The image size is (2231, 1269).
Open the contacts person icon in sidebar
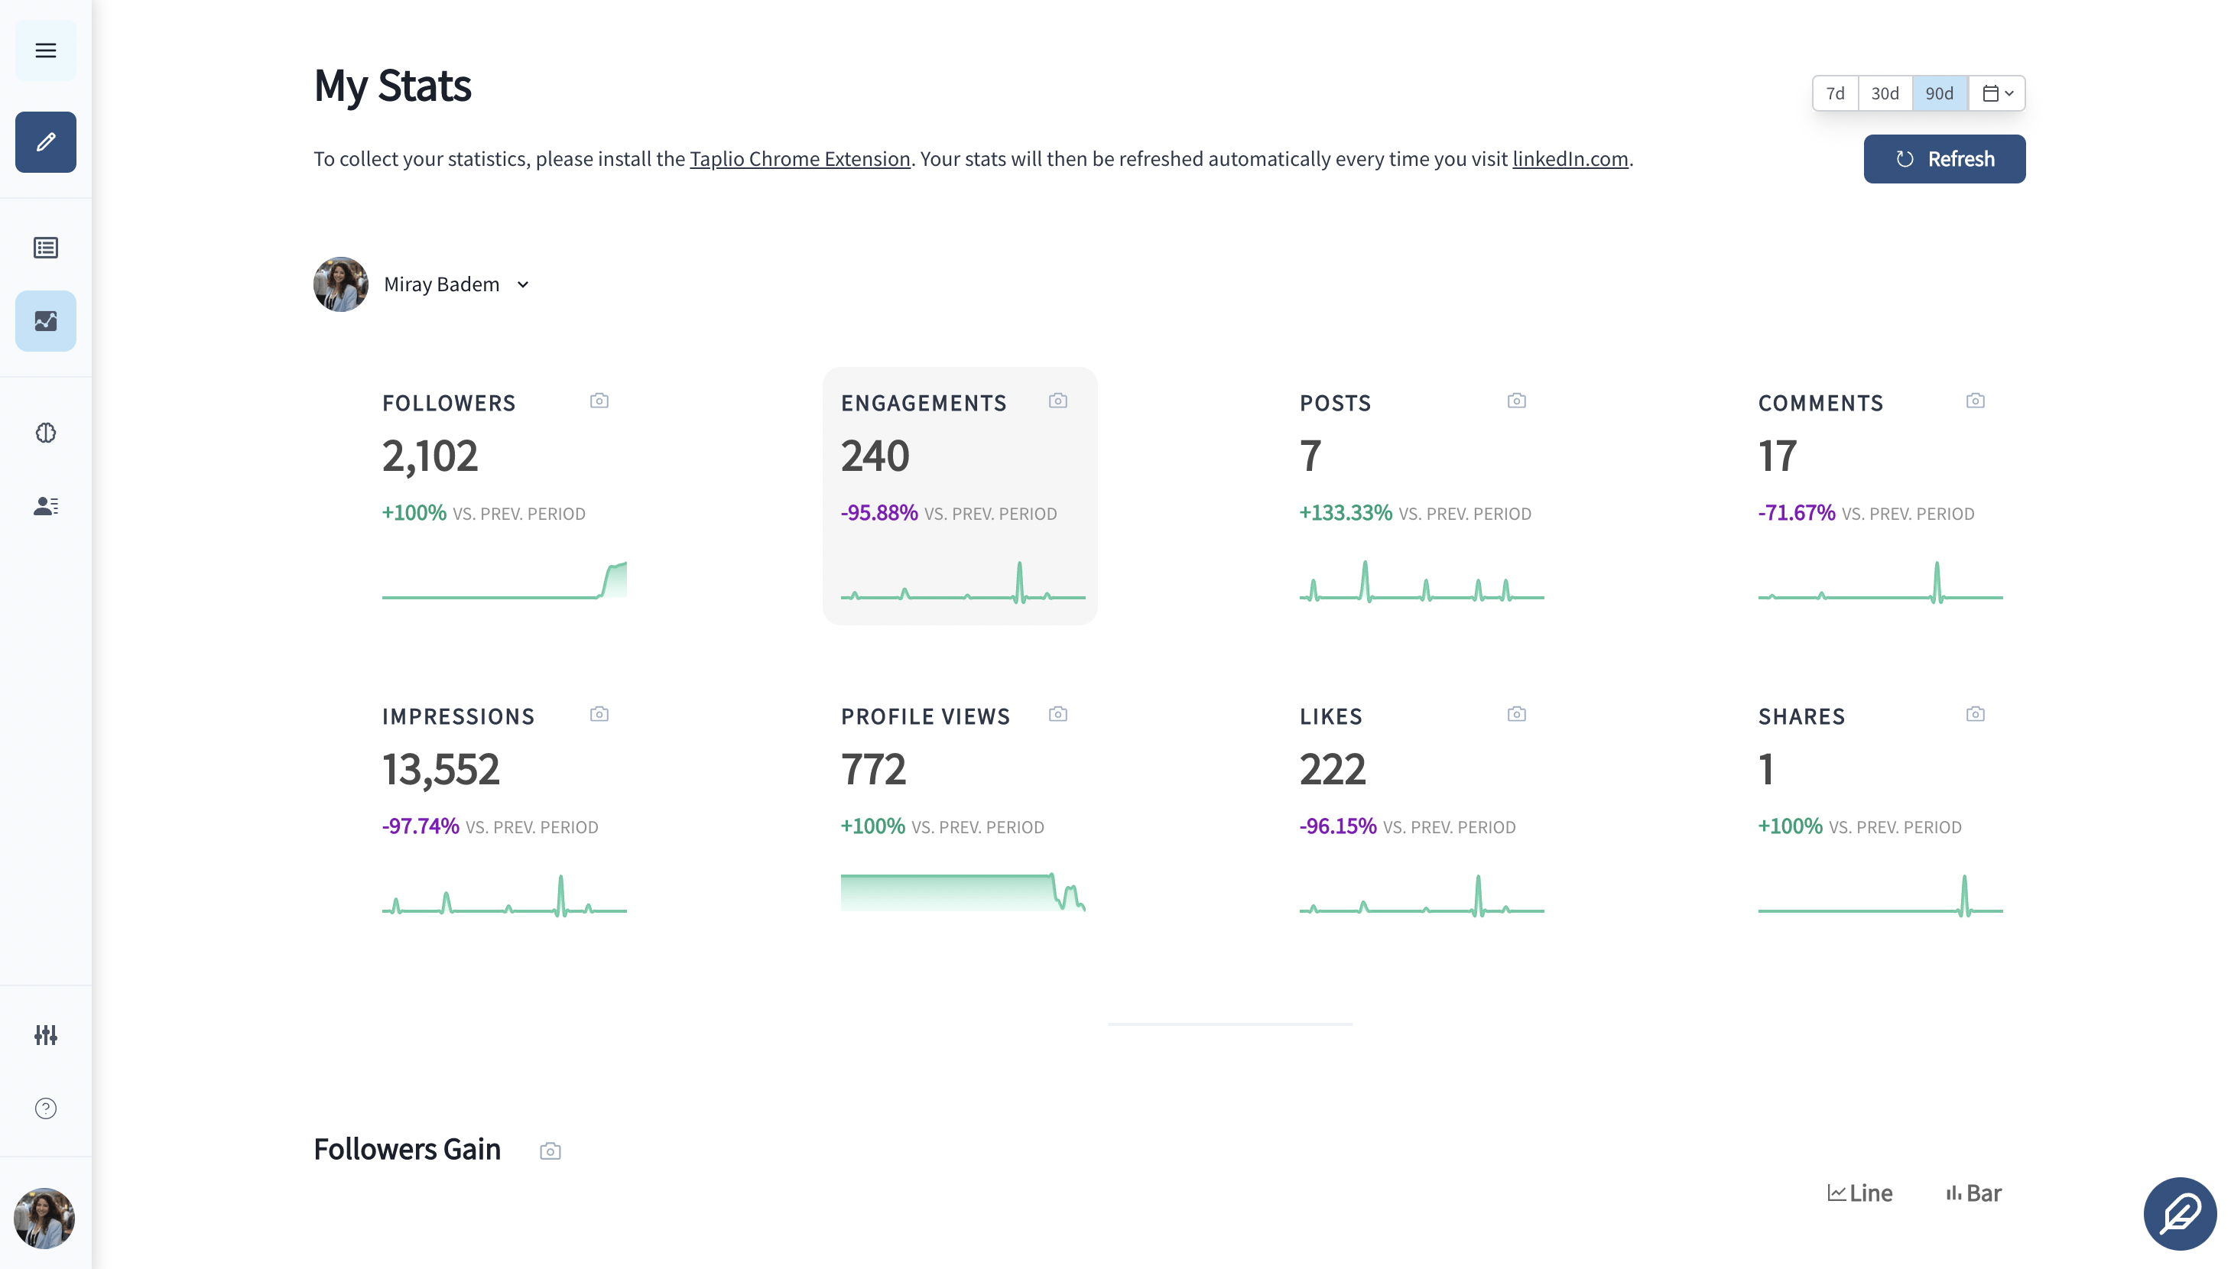[45, 505]
